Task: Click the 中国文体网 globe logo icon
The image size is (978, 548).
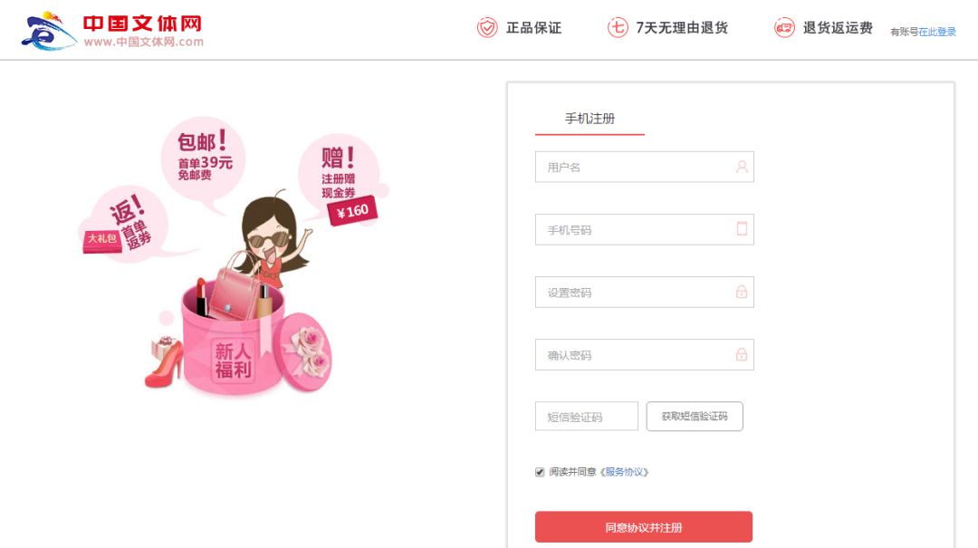Action: (x=49, y=31)
